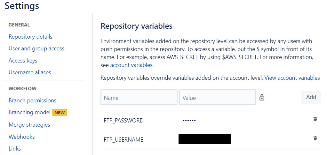
Task: Select Username aliases in sidebar
Action: tap(30, 72)
